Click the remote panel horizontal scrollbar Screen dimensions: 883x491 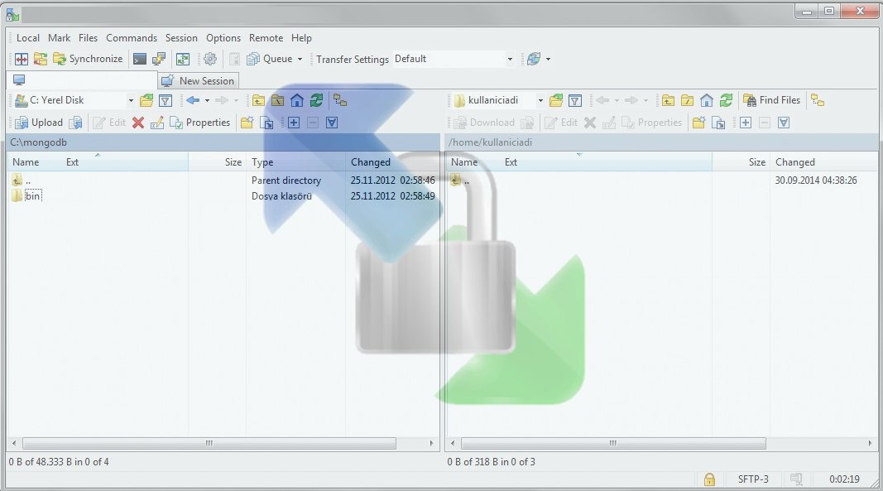[613, 443]
